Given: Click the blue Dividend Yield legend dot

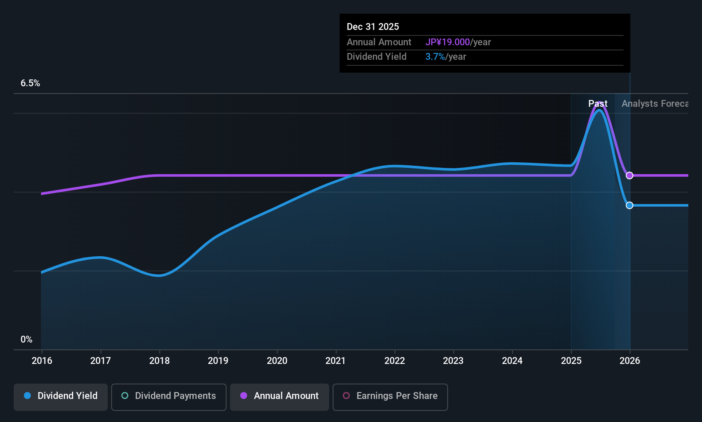Looking at the screenshot, I should pos(27,396).
